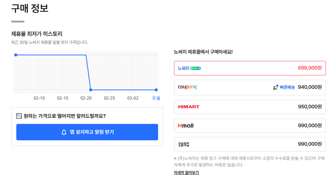The width and height of the screenshot is (335, 187).
Task: Click the 02-20 axis label
Action: pos(86,98)
